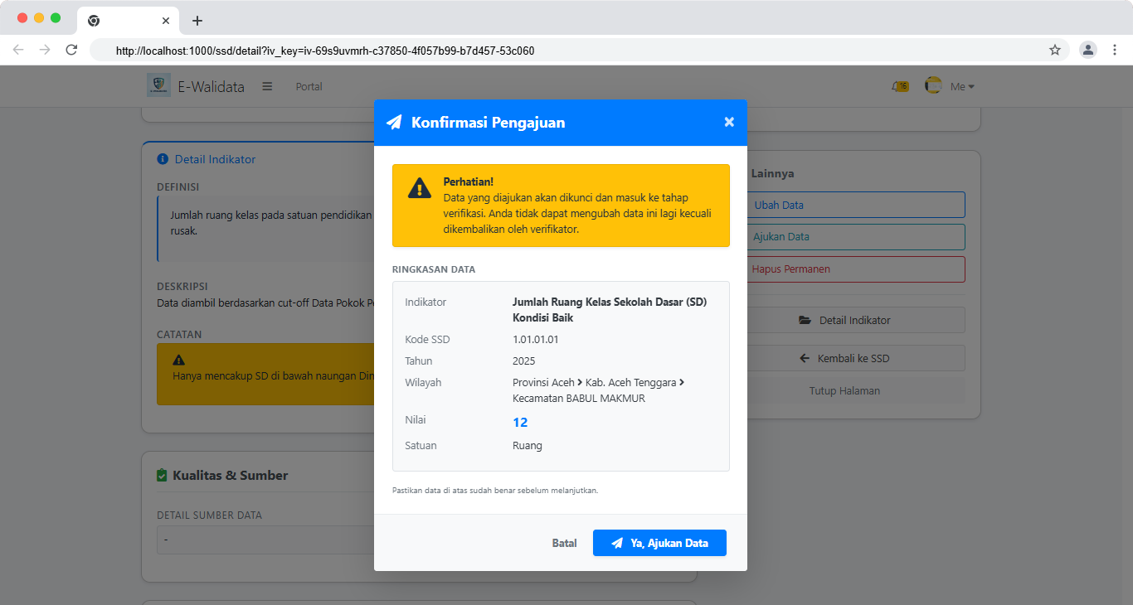Open the Portal menu item
The image size is (1133, 605).
(x=309, y=86)
